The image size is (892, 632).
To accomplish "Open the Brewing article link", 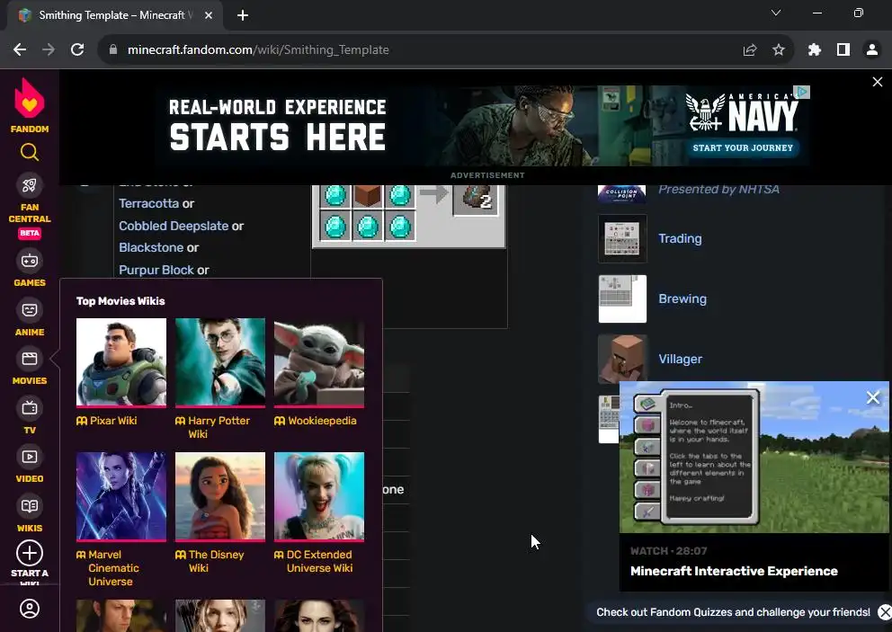I will (682, 298).
